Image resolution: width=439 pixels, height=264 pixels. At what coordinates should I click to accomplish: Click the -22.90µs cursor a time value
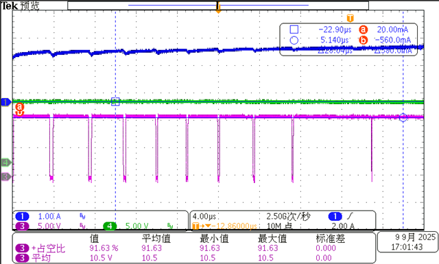pyautogui.click(x=335, y=29)
